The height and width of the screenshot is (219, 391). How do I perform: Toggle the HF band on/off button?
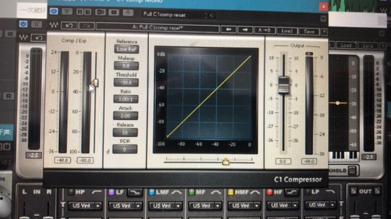[269, 192]
